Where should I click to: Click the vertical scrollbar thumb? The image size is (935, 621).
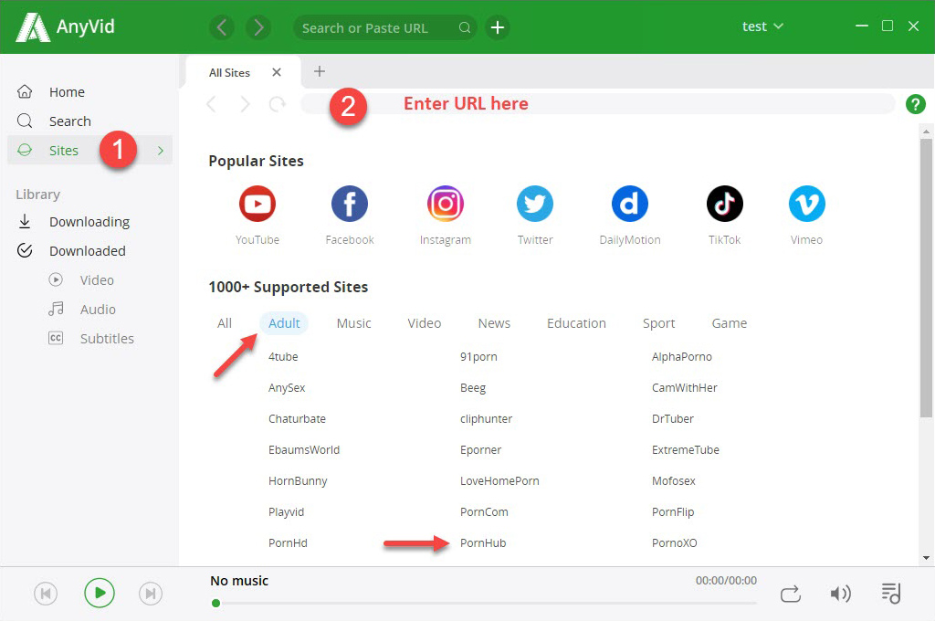[x=926, y=278]
